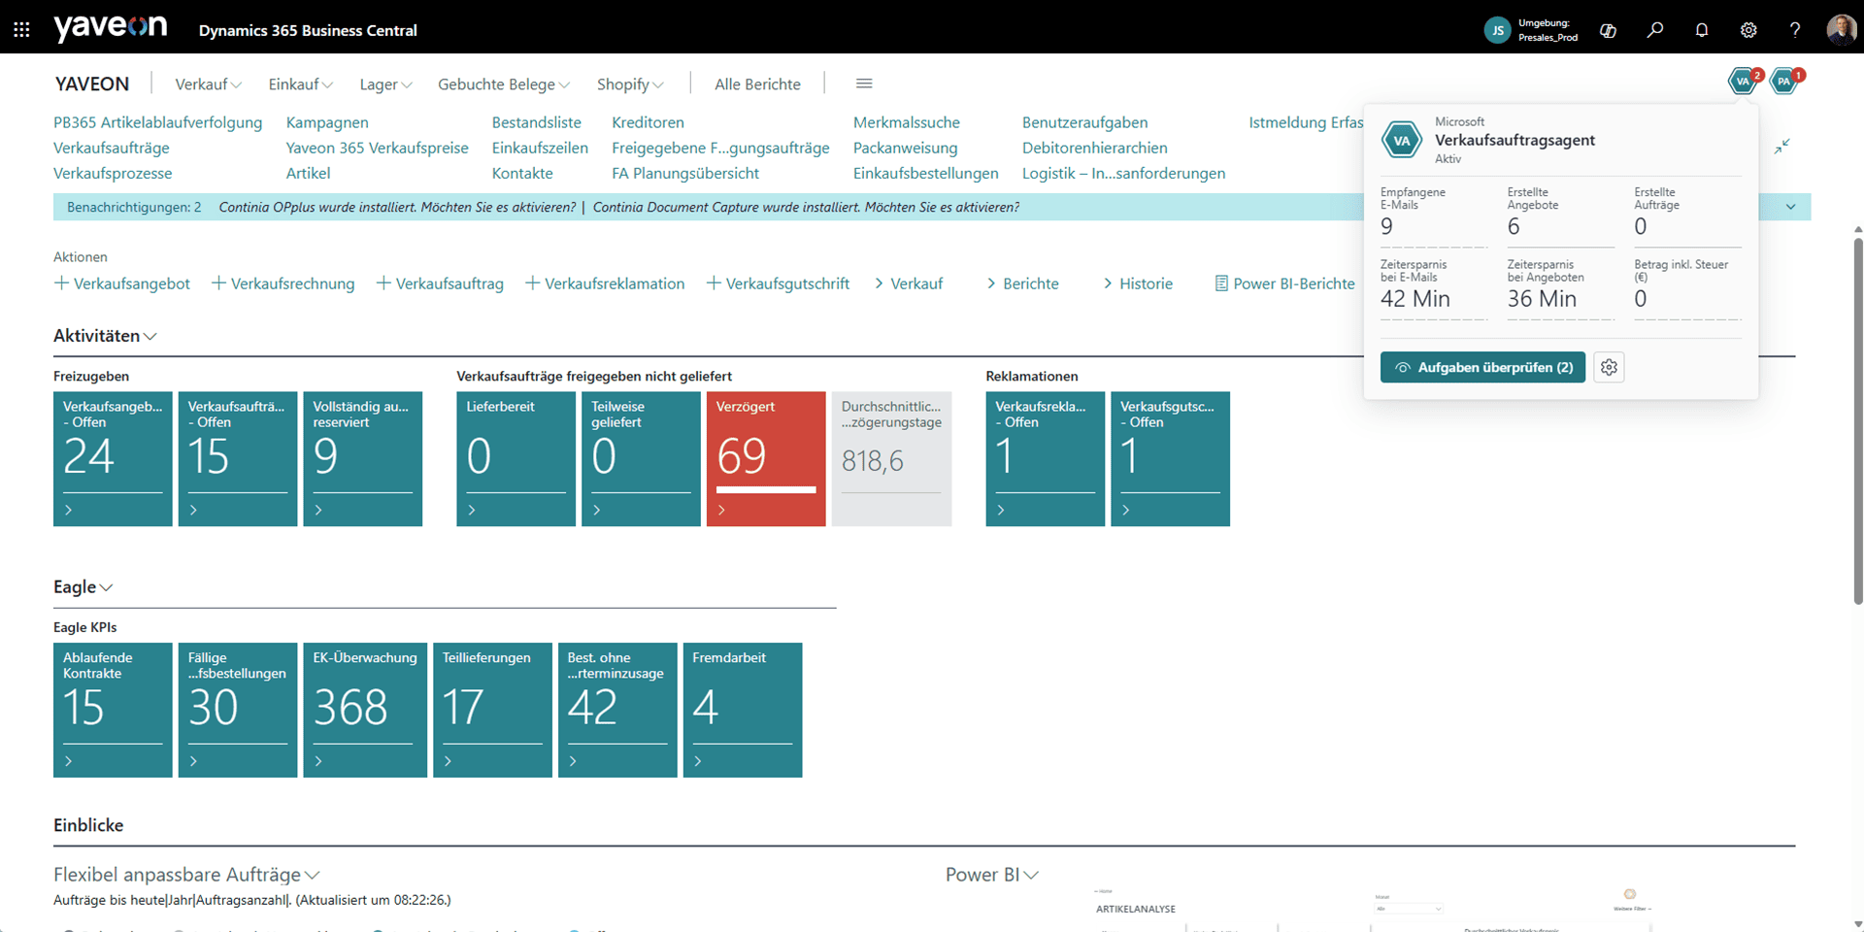Expand the Historie action group

click(x=1137, y=283)
